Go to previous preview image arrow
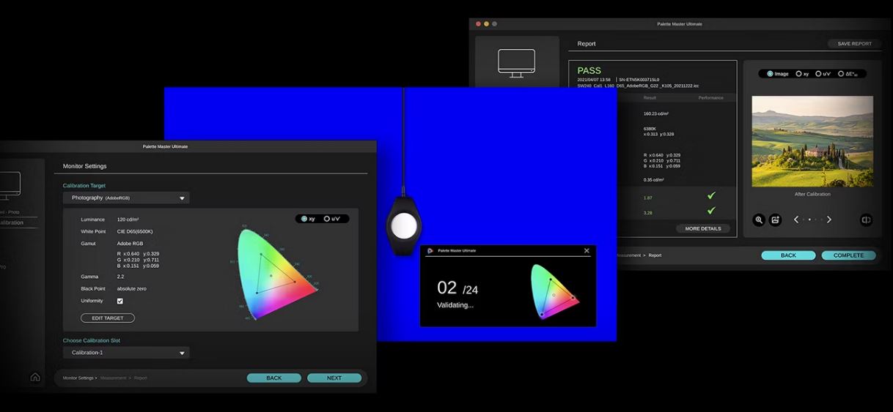 (x=796, y=220)
